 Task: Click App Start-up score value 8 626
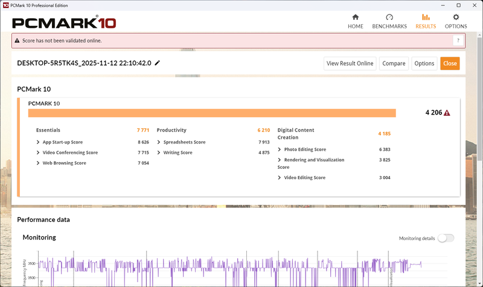tap(143, 142)
